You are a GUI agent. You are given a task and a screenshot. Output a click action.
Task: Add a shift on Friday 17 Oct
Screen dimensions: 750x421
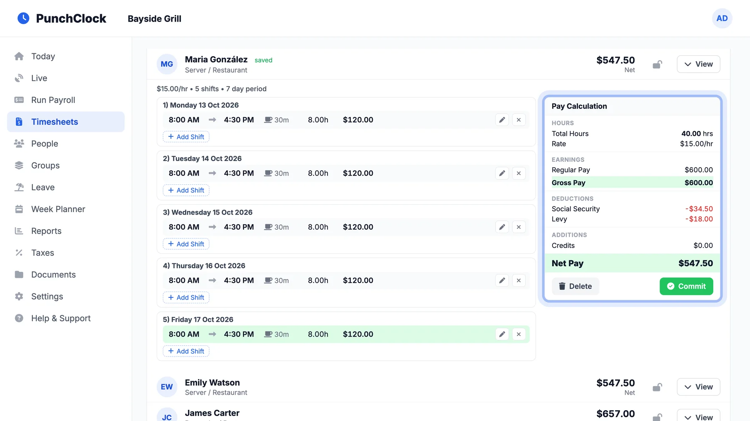click(x=186, y=351)
